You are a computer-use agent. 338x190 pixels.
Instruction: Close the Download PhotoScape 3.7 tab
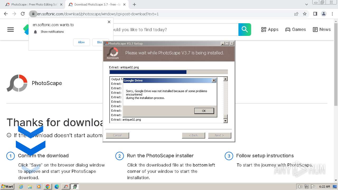click(125, 4)
